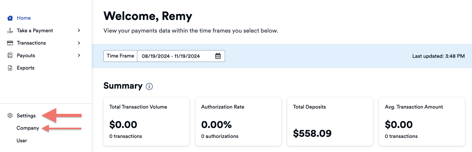Go to the Home menu item
The image size is (472, 152).
coord(24,18)
